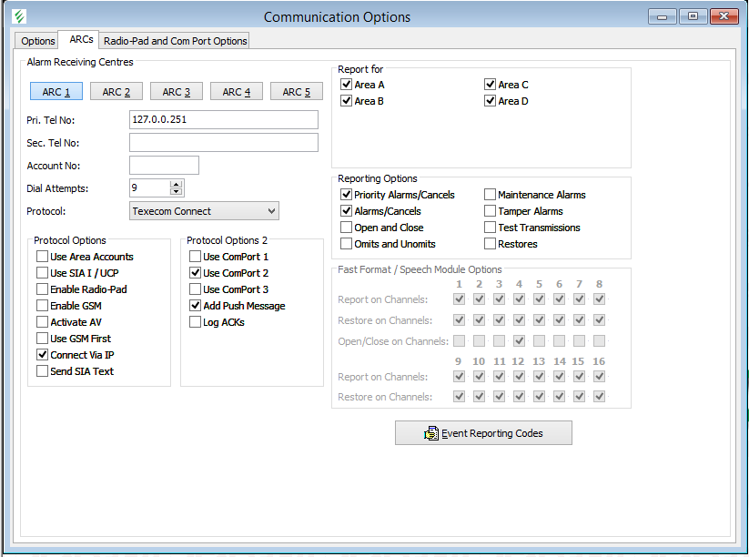The image size is (749, 557).
Task: Select the ARC 5 button
Action: (x=296, y=92)
